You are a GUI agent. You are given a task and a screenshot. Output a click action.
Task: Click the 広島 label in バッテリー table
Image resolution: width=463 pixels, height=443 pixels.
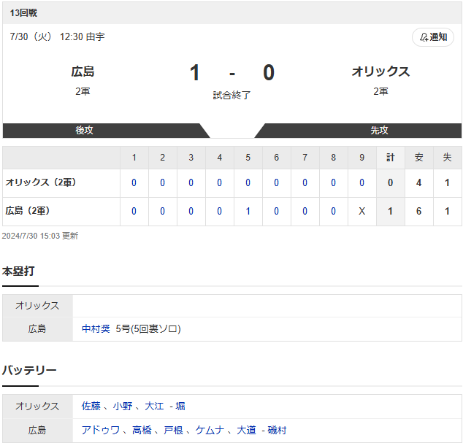point(37,430)
